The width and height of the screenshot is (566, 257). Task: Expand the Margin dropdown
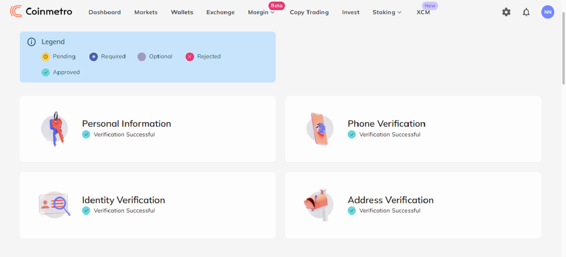coord(262,12)
